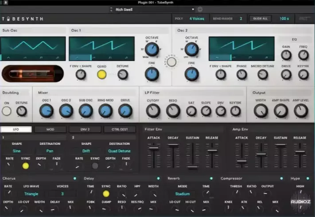Click the Mixer OSC 1 level knob
The image size is (315, 217).
pyautogui.click(x=47, y=111)
